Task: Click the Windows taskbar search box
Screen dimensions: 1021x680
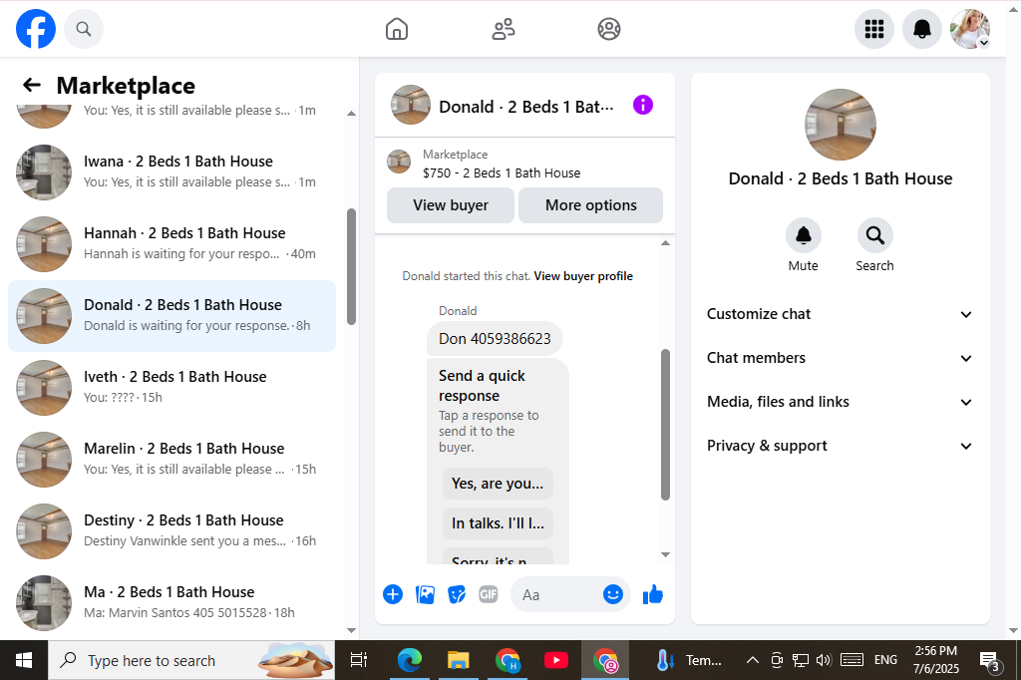Action: point(191,660)
